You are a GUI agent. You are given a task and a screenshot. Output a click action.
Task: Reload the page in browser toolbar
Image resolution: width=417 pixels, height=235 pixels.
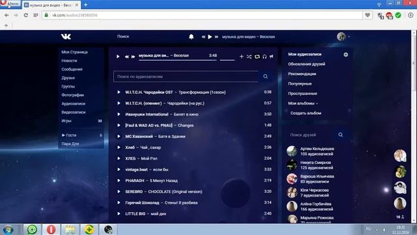click(x=26, y=15)
